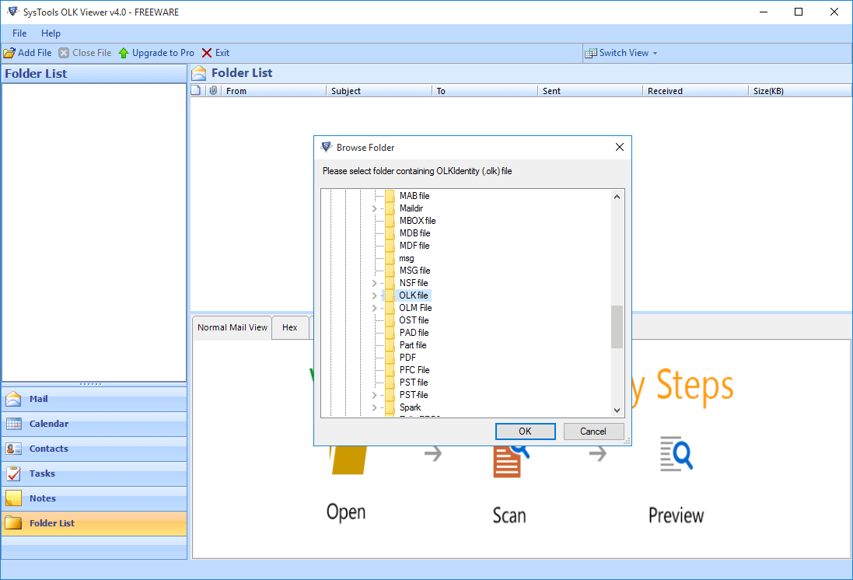The image size is (853, 580).
Task: Select the MSG file folder
Action: pos(414,271)
